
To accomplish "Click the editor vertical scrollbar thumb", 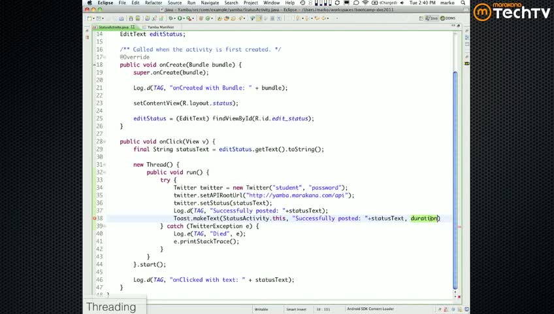I will [x=455, y=181].
